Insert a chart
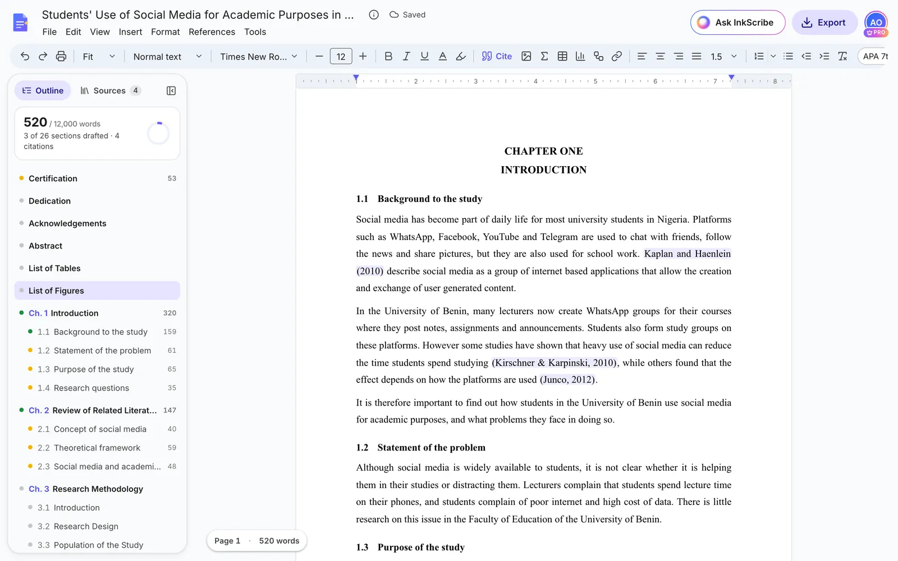This screenshot has height=561, width=898. 580,56
